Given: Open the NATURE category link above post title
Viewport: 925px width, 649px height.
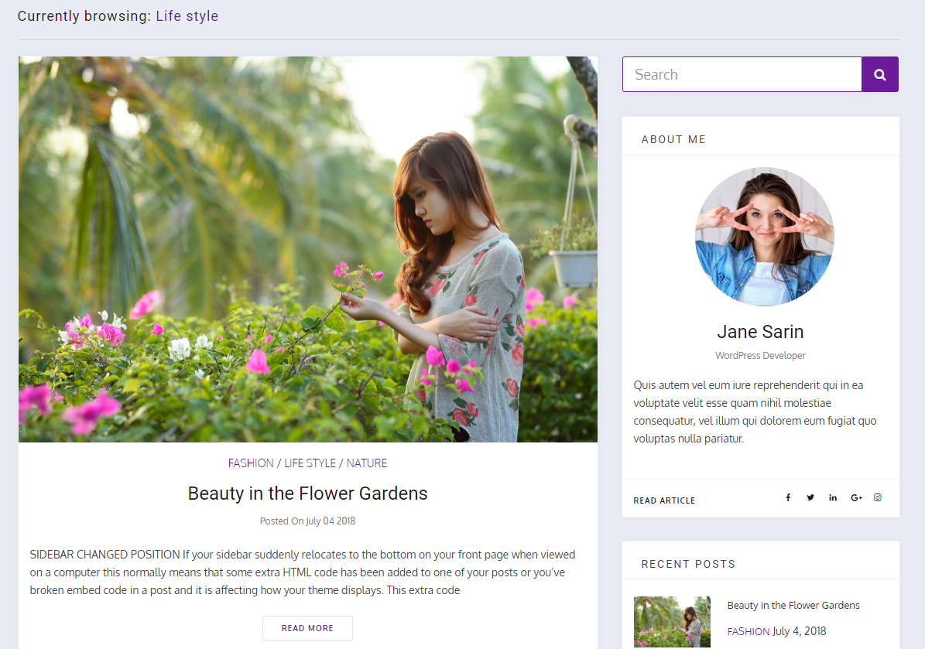Looking at the screenshot, I should click(x=366, y=463).
